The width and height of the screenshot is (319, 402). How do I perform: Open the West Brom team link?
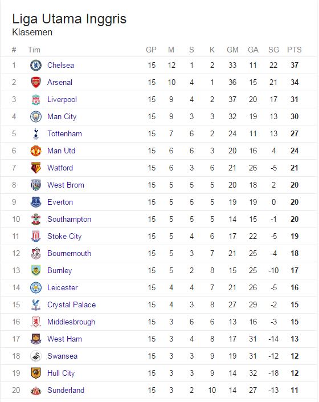point(66,185)
